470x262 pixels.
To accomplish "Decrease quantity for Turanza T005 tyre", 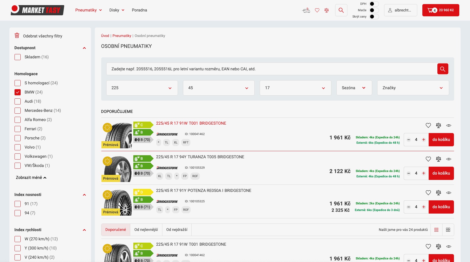I will coord(409,173).
